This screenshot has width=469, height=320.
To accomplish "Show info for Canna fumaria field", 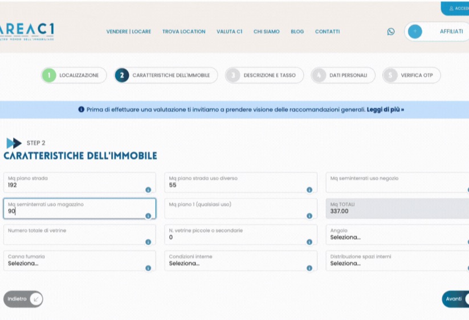I will click(148, 268).
